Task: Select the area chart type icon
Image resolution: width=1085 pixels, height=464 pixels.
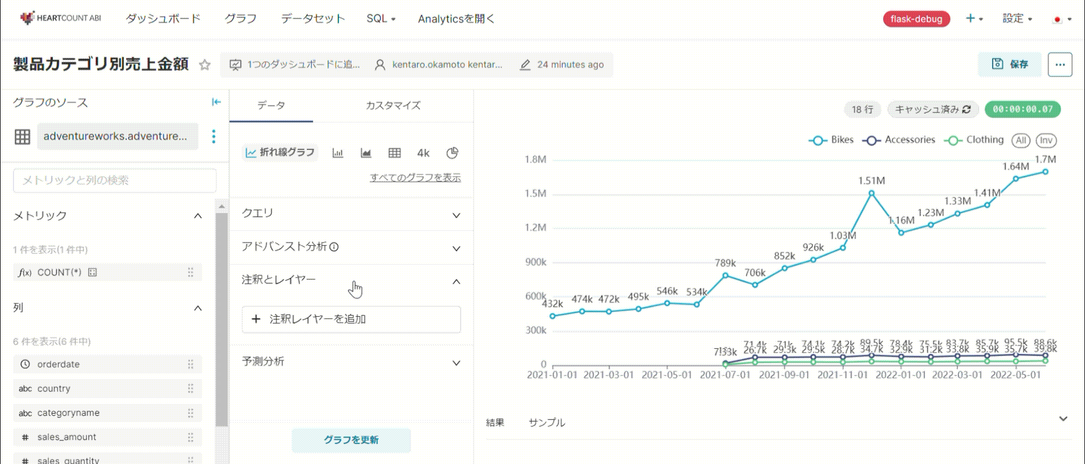Action: pos(366,153)
